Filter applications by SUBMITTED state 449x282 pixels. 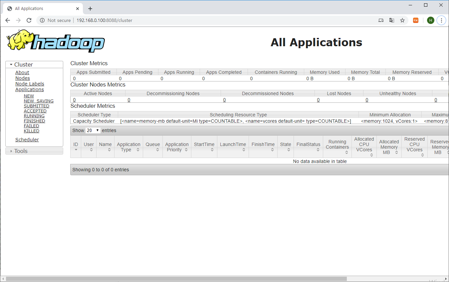point(37,106)
